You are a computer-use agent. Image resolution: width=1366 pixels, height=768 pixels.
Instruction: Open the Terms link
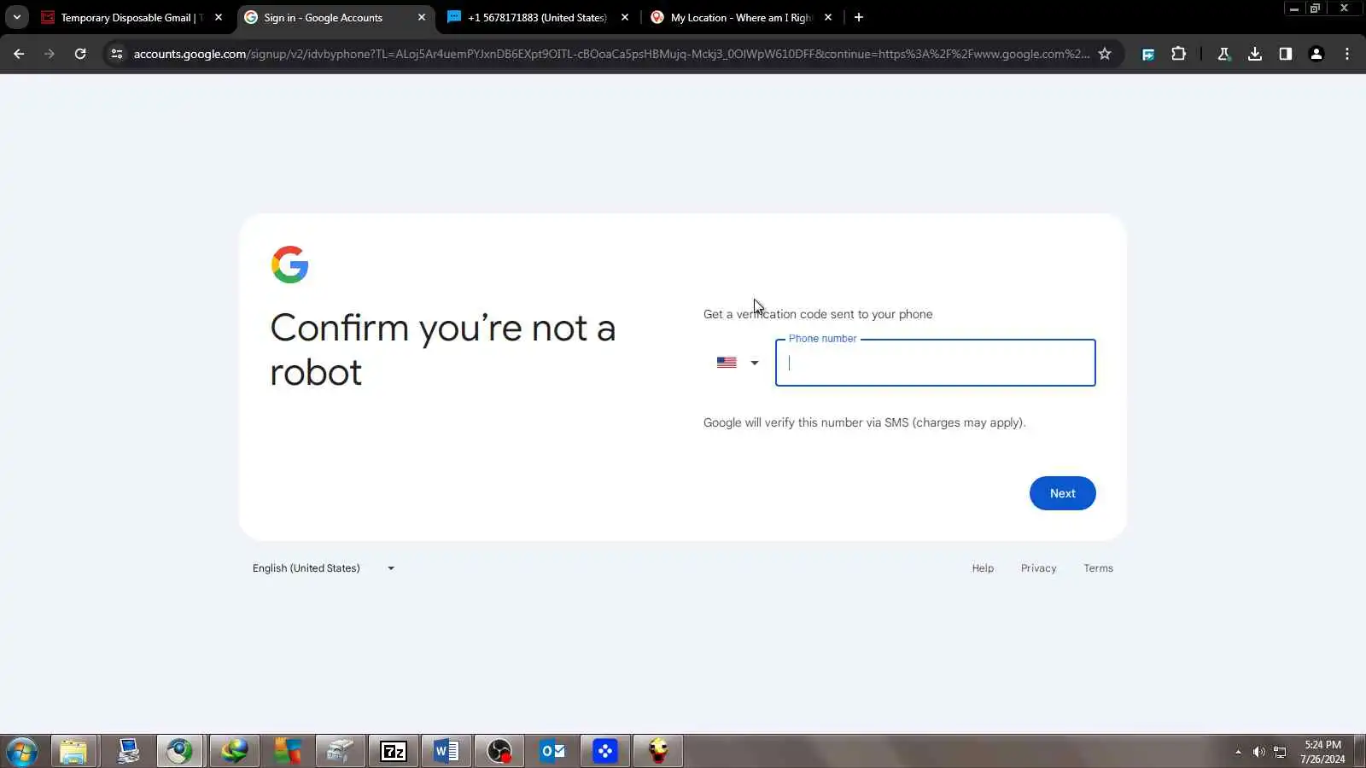pos(1098,568)
